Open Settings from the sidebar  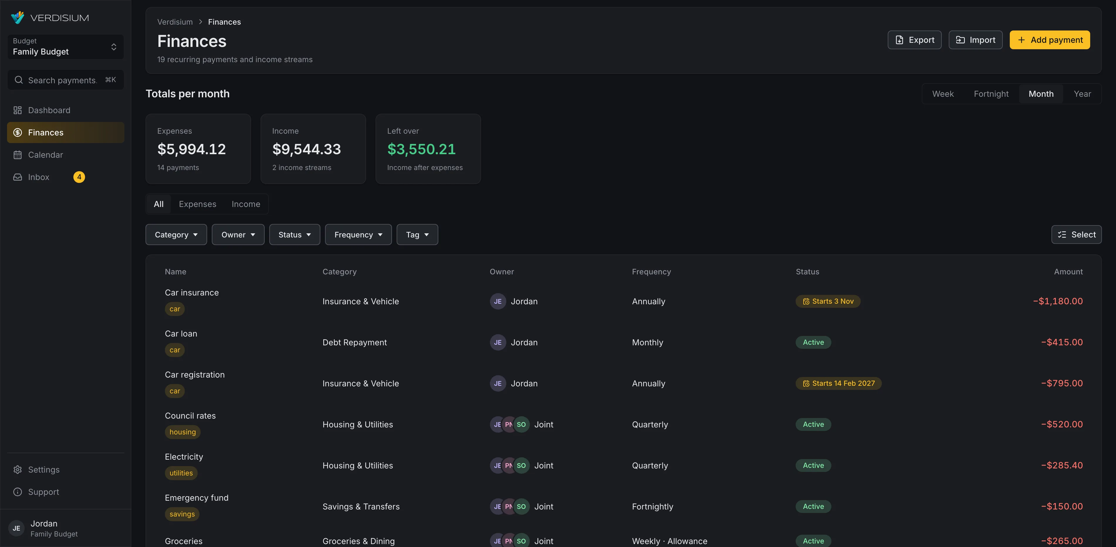[x=65, y=470]
